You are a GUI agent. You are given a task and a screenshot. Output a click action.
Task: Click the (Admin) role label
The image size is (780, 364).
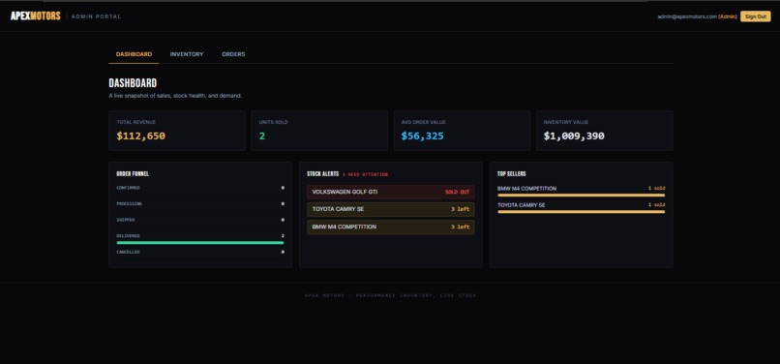[x=728, y=16]
